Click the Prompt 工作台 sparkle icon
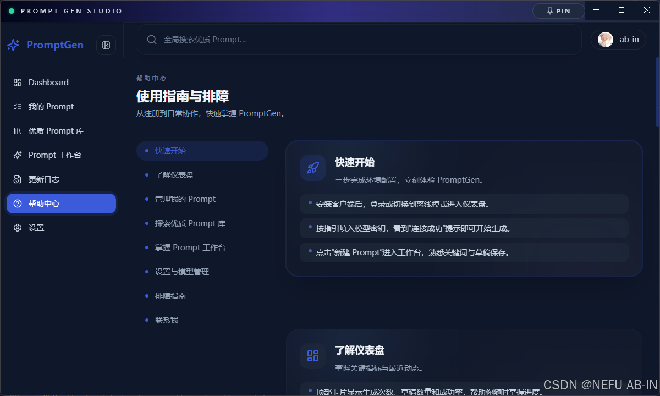This screenshot has width=660, height=396. tap(18, 155)
